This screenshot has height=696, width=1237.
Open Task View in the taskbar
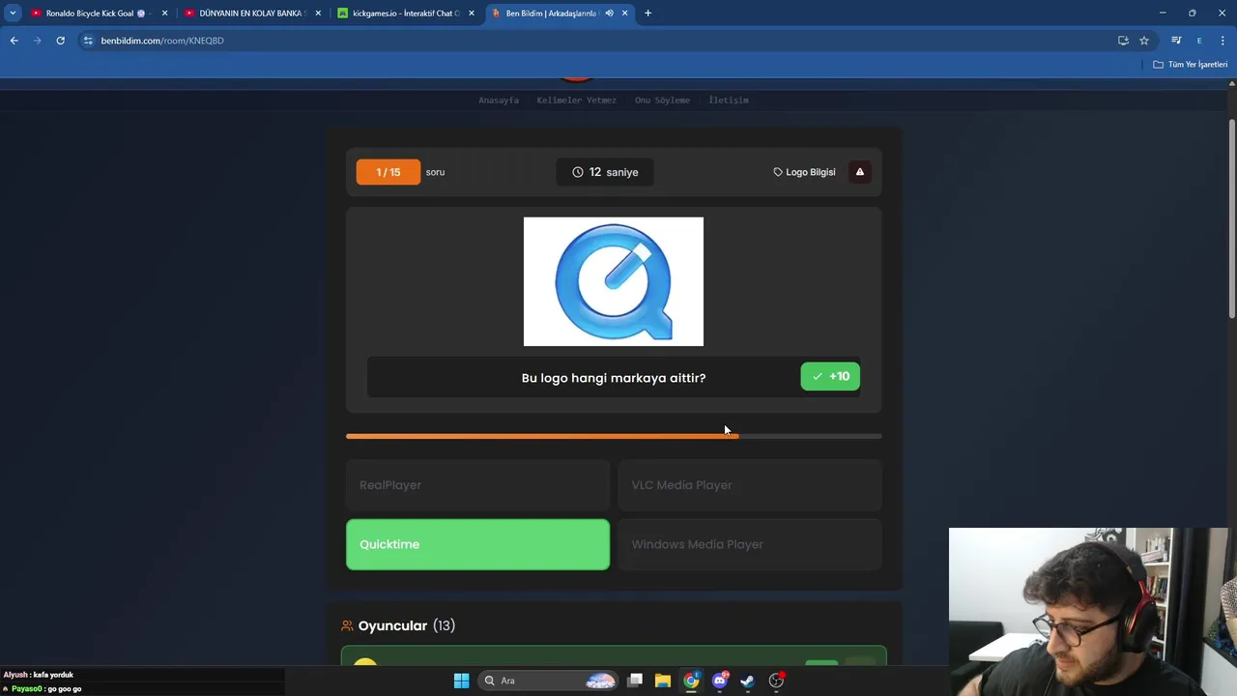coord(635,681)
